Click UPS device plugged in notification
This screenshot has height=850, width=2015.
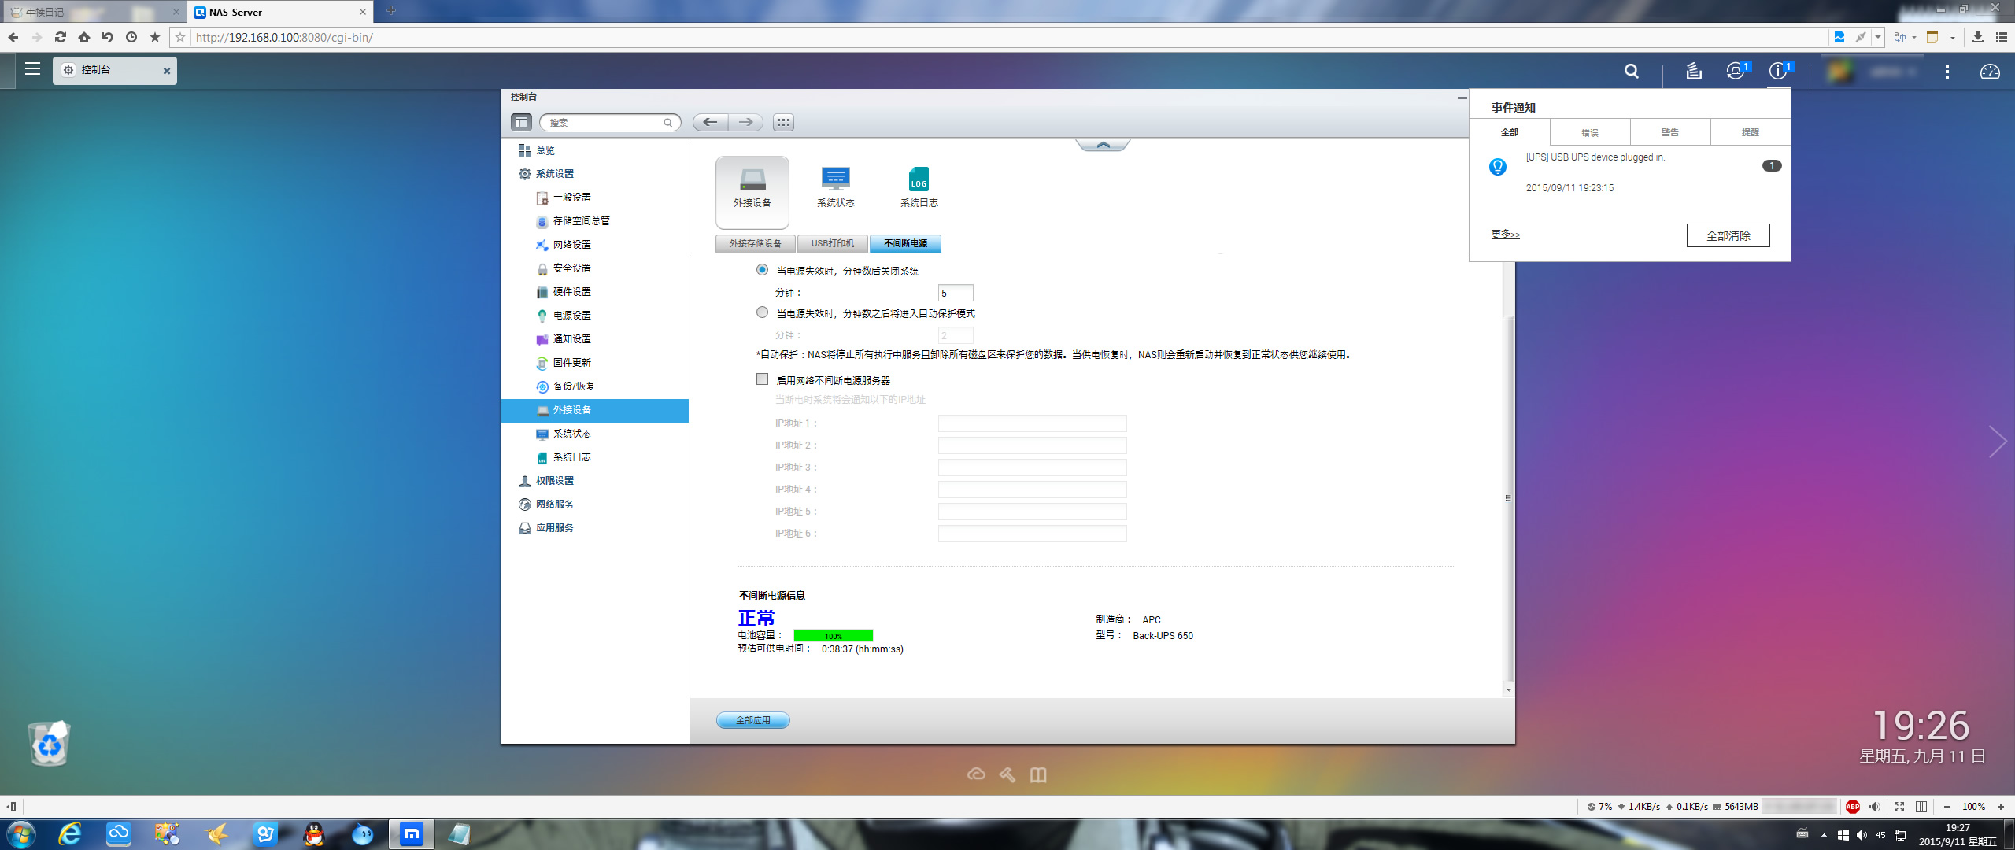1629,172
